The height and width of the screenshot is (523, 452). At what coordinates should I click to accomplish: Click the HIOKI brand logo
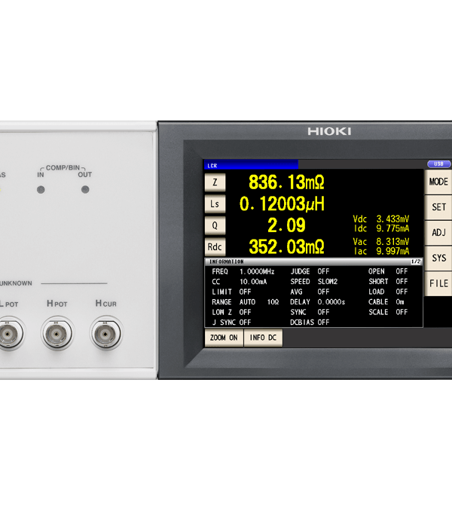(329, 131)
